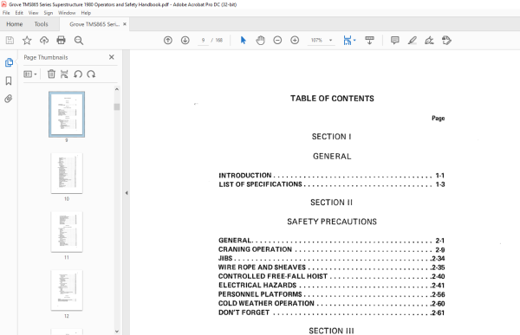Go to previous page arrow

point(168,41)
